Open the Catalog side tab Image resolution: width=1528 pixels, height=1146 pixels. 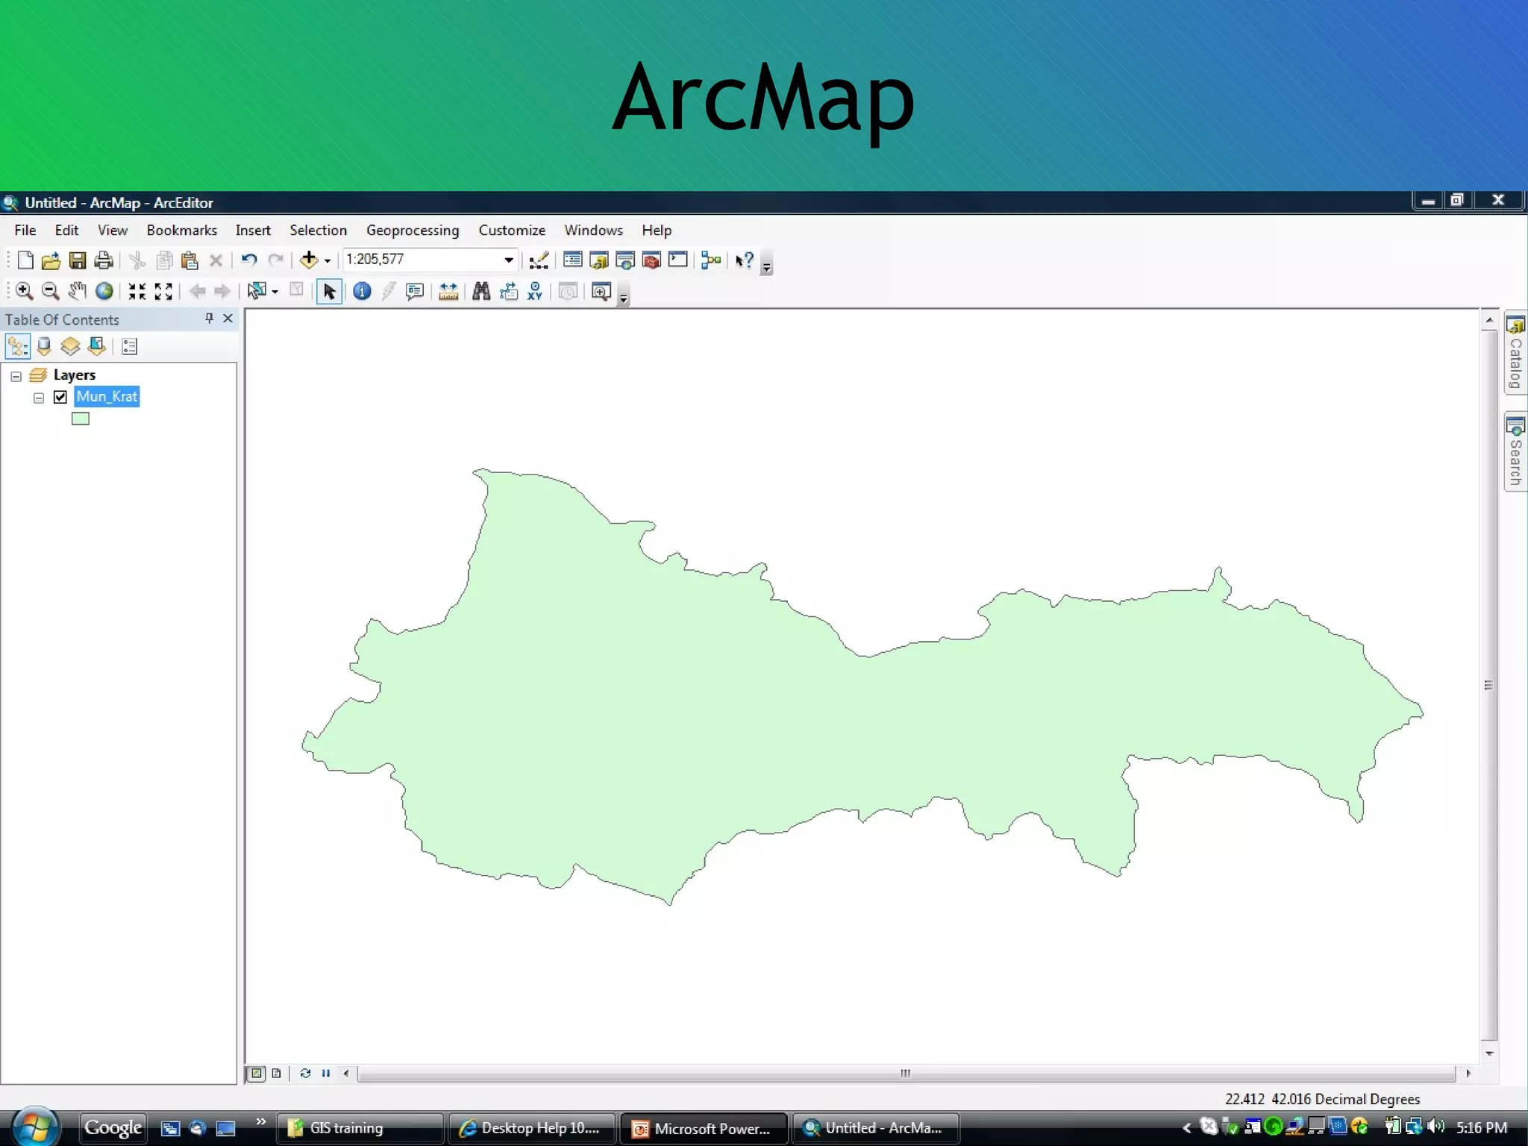click(1515, 353)
